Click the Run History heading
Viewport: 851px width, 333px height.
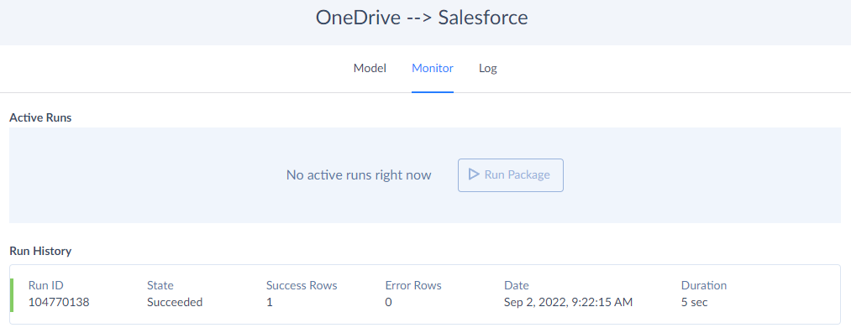[40, 251]
